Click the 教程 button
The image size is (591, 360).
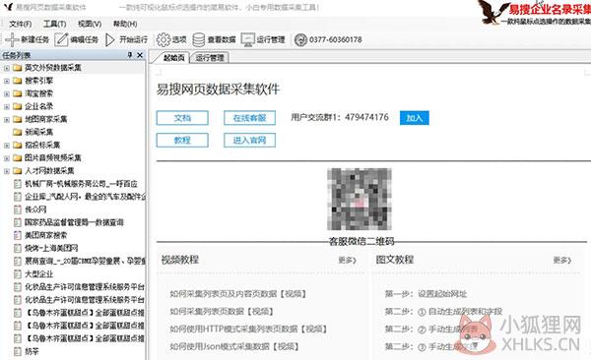(x=182, y=140)
